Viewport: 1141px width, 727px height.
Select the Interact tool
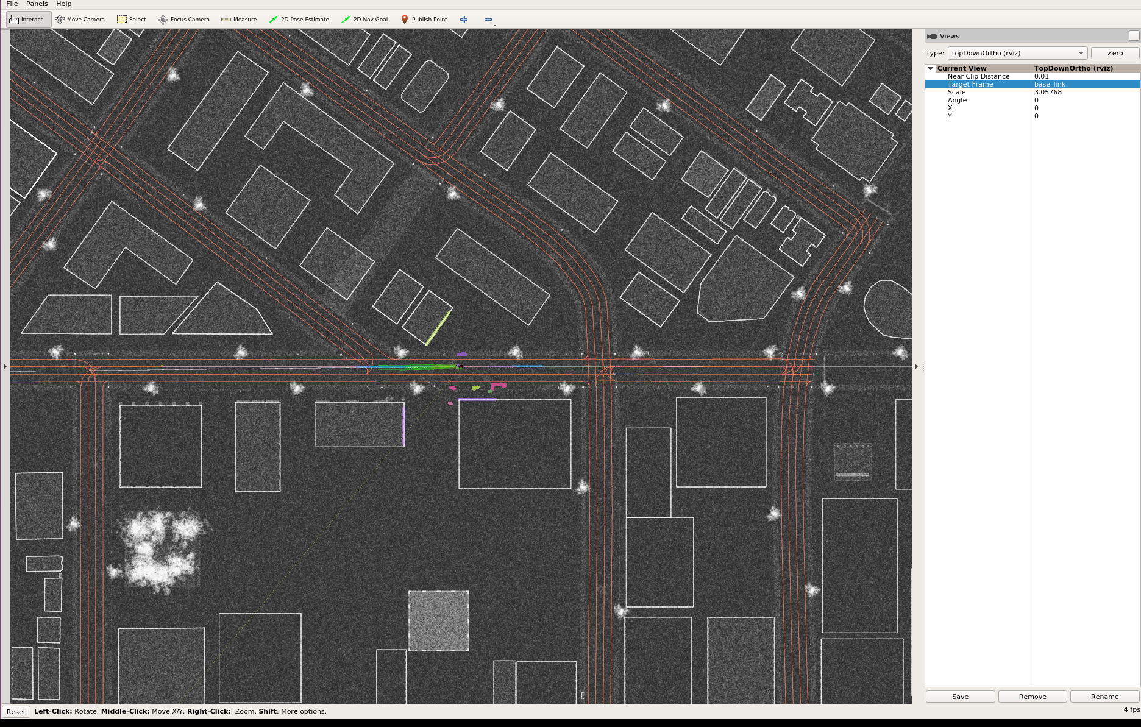click(27, 19)
